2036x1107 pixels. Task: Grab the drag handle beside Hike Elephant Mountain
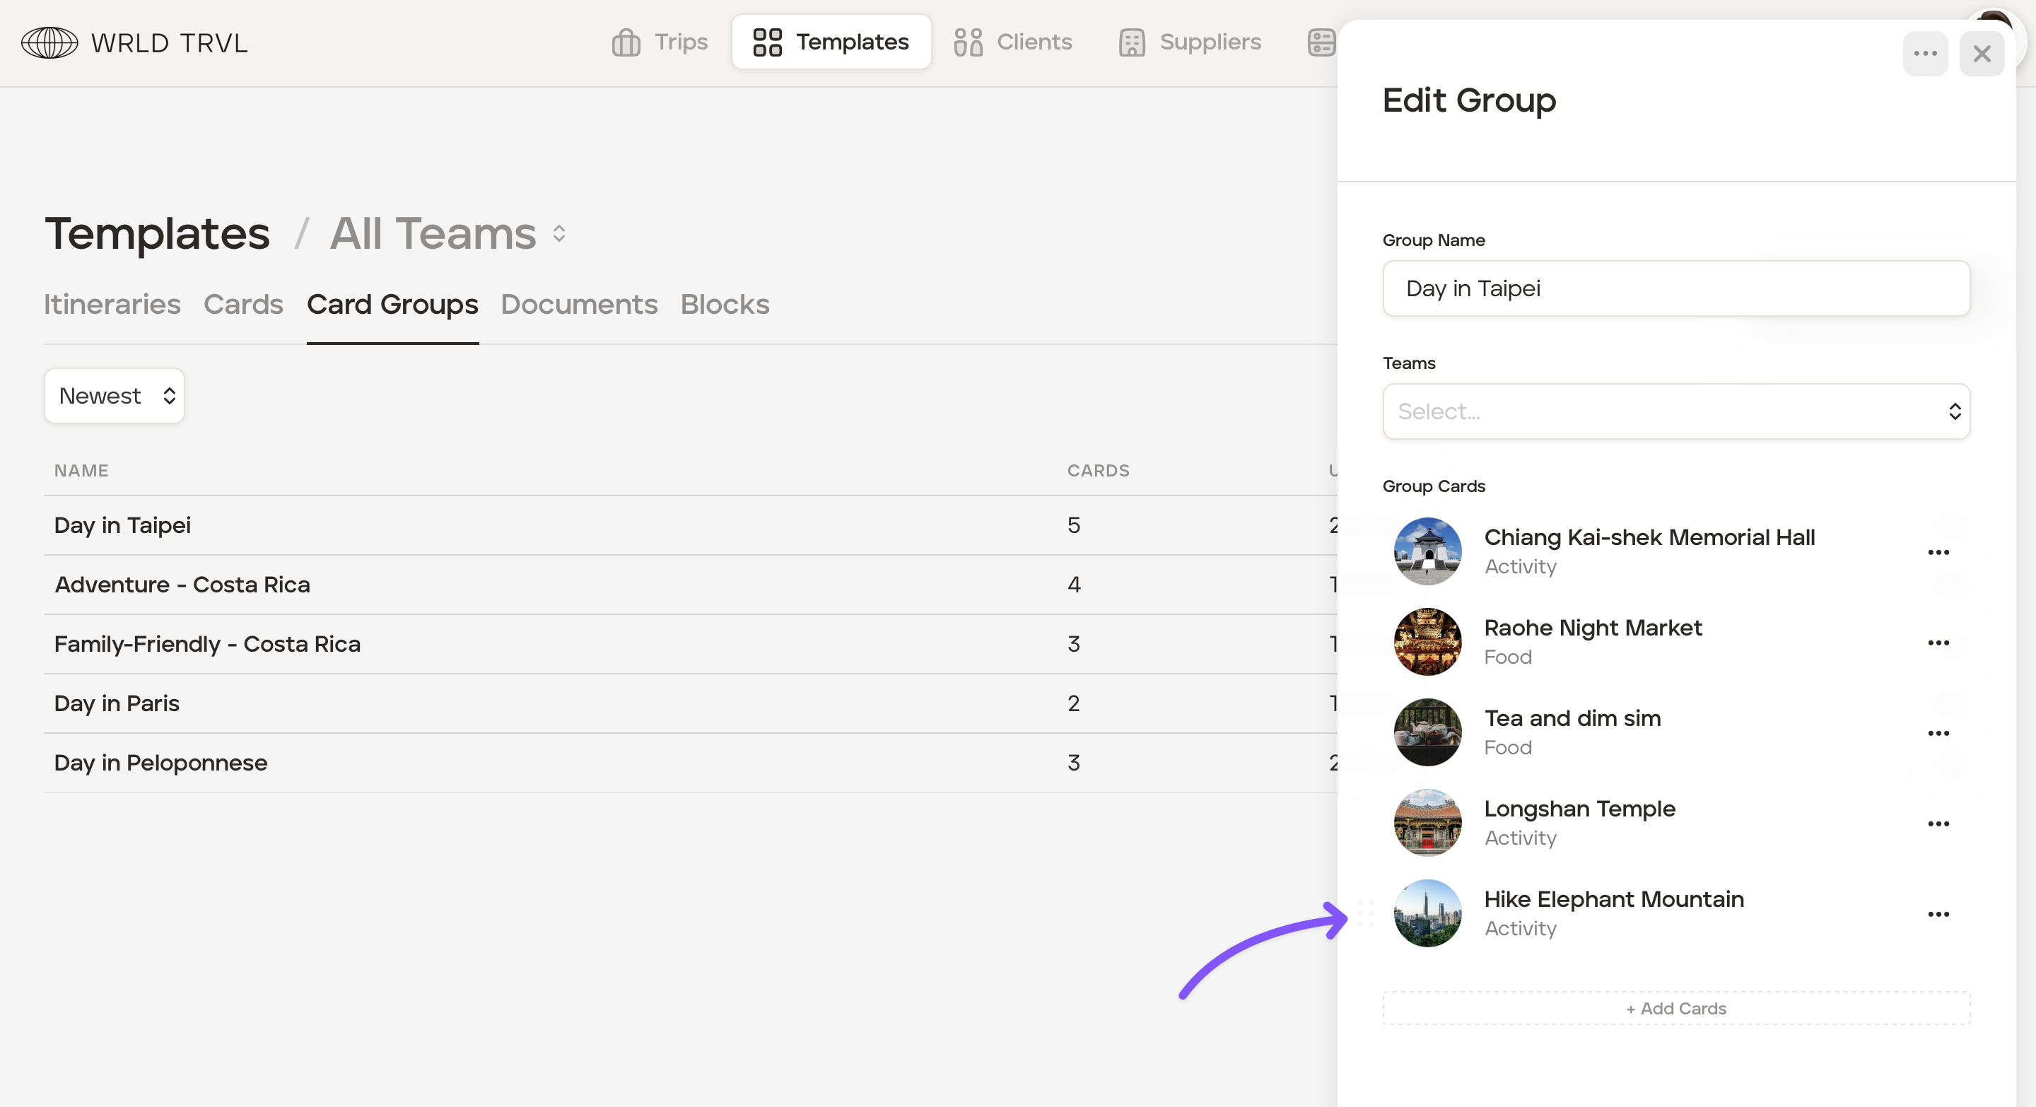click(x=1365, y=913)
